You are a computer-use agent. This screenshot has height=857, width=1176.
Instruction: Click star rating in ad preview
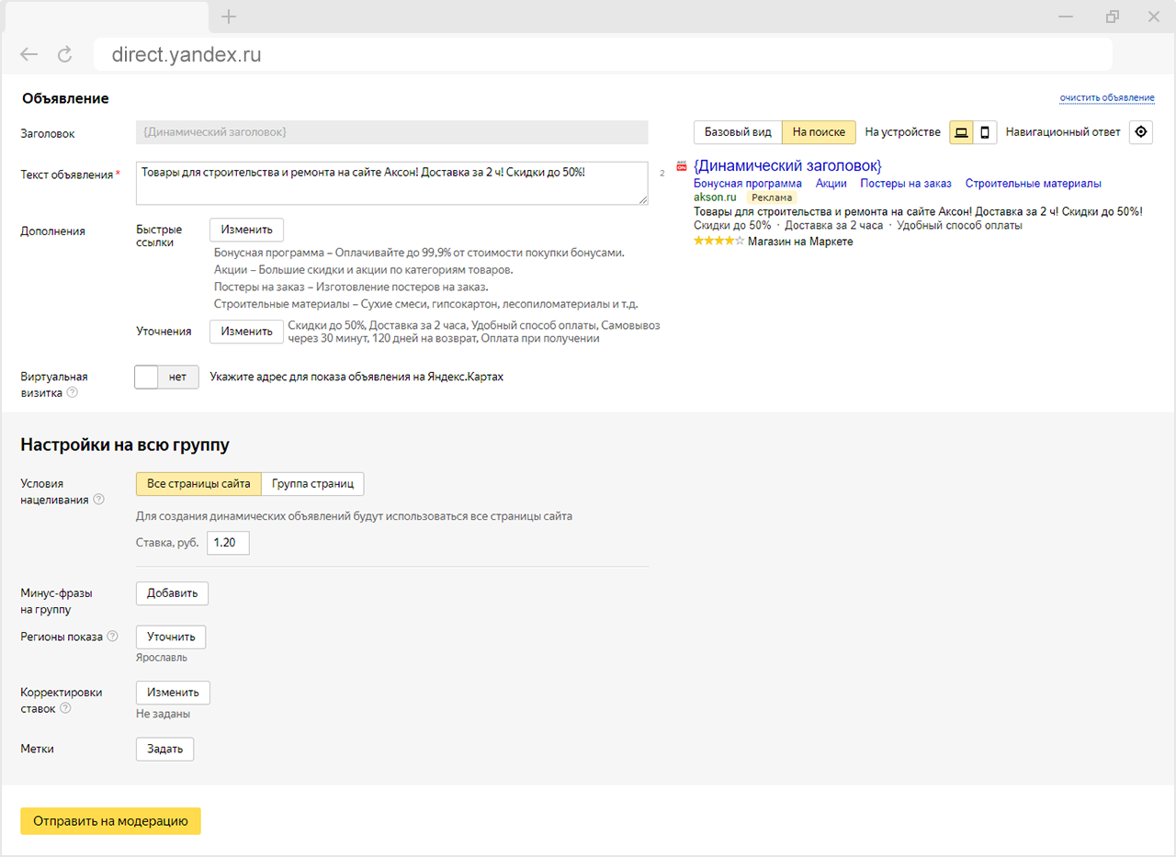[x=718, y=242]
